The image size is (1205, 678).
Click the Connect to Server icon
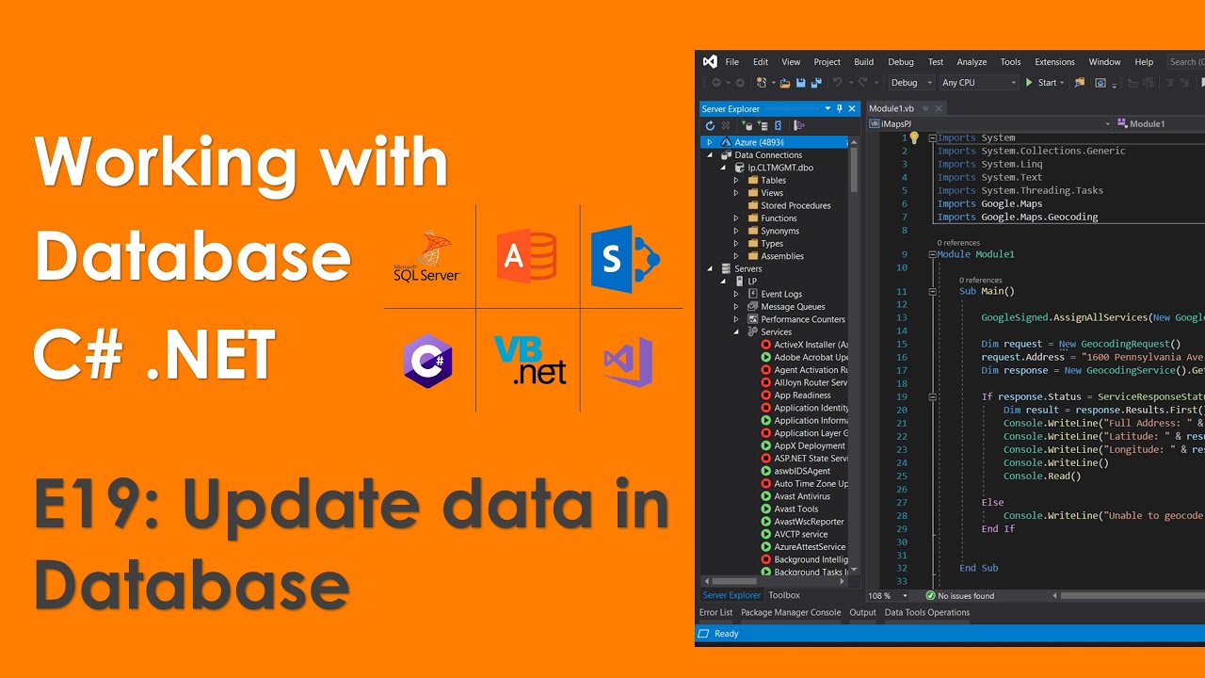[762, 125]
